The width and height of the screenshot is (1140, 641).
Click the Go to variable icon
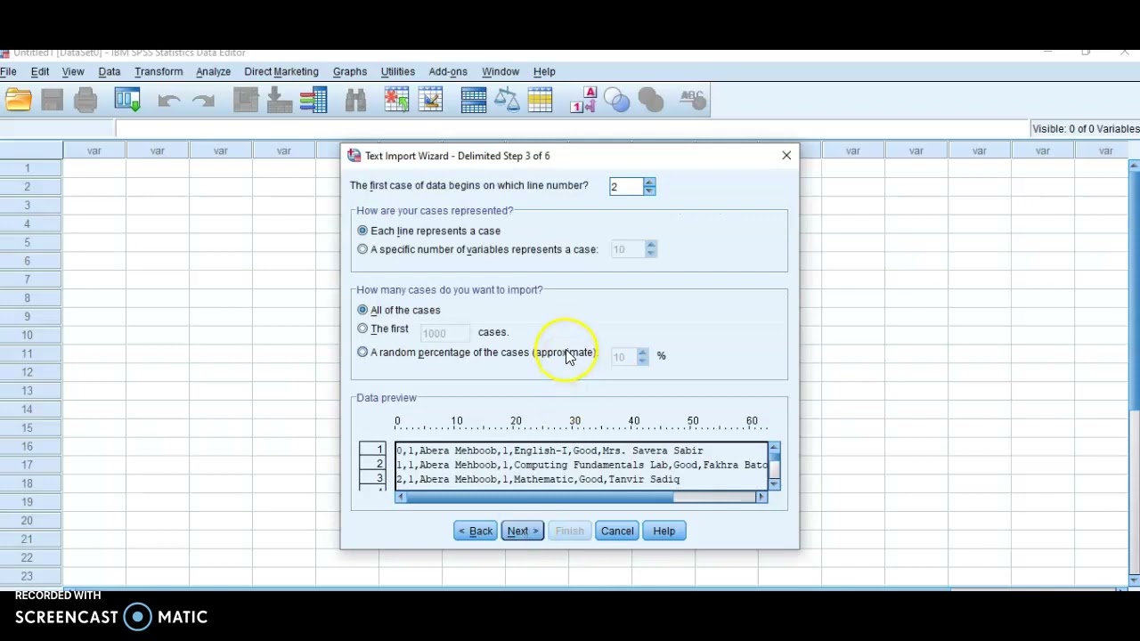(x=279, y=100)
